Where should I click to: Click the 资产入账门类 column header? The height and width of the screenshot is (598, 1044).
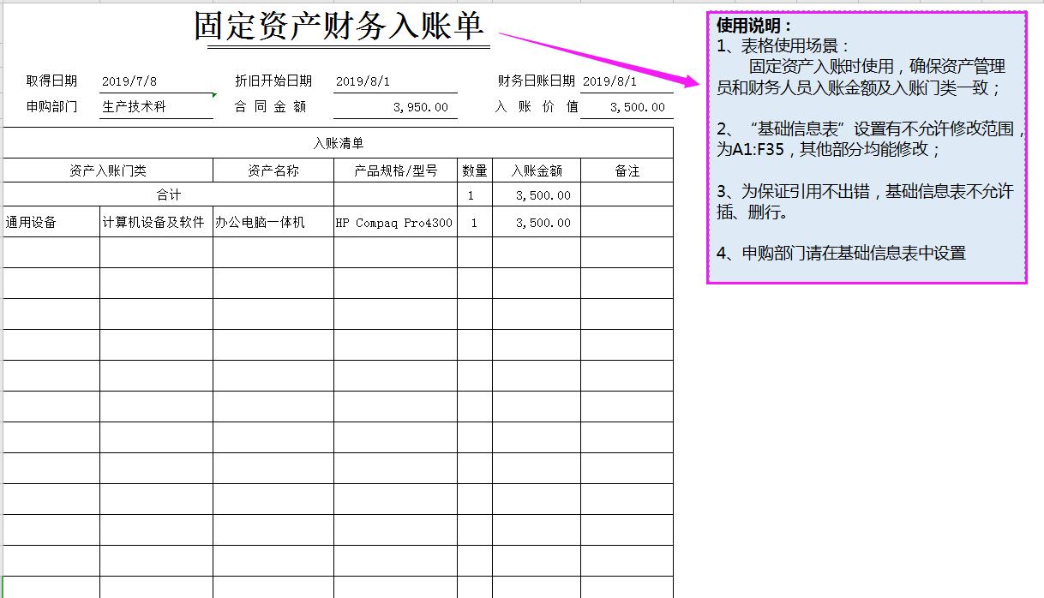106,170
